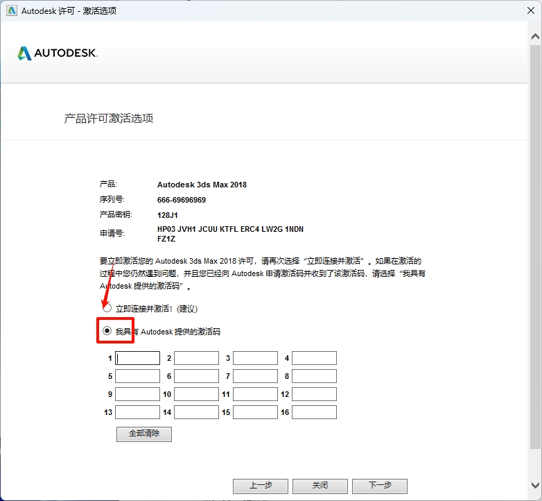The image size is (542, 501).
Task: Click activation code field 7
Action: (x=255, y=376)
